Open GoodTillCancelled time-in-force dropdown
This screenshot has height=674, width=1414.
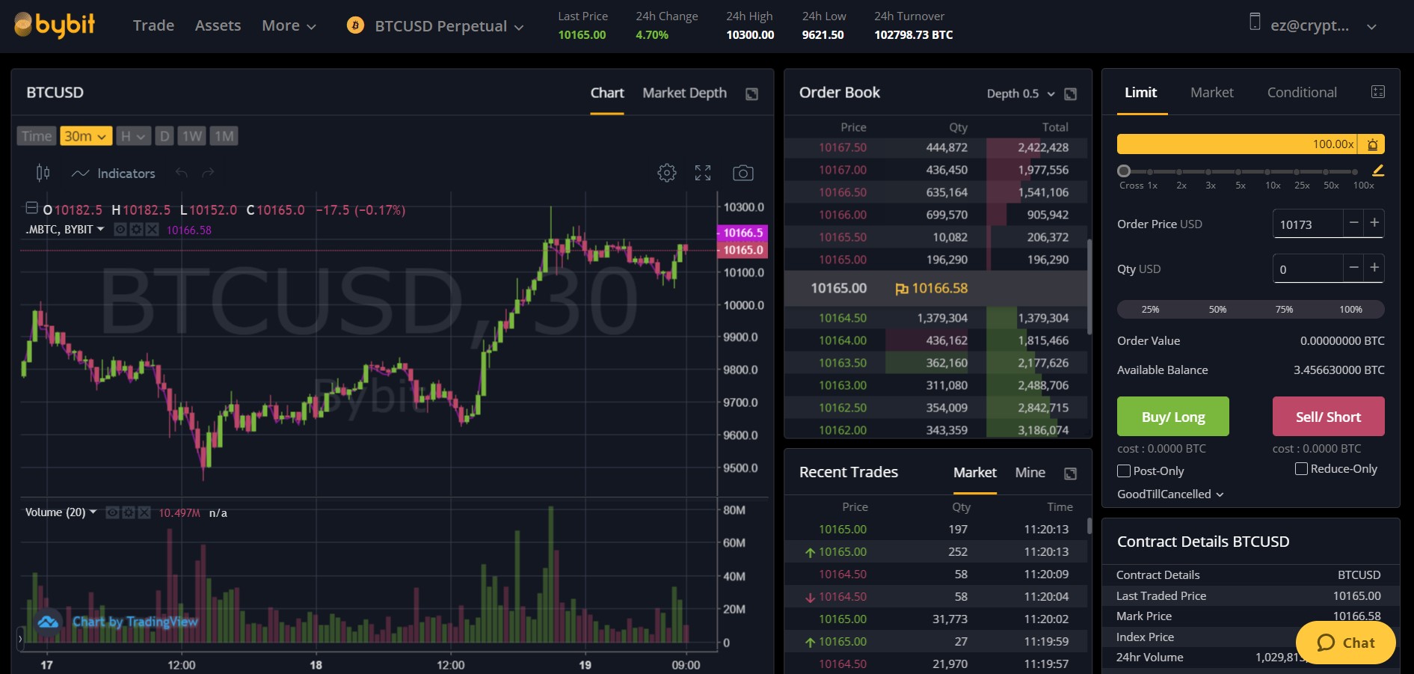point(1170,494)
